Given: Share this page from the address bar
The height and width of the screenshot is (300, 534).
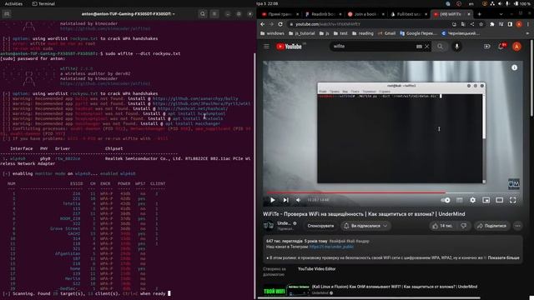Looking at the screenshot, I should point(472,24).
